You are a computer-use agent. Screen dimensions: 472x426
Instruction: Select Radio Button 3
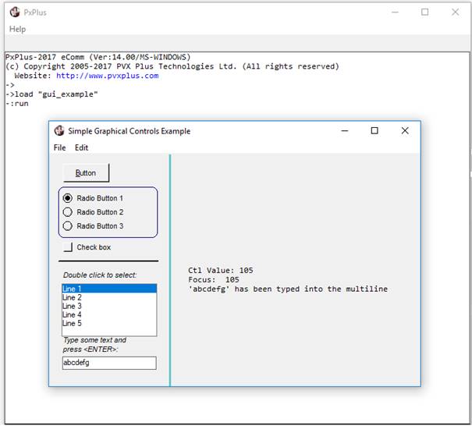pos(67,226)
